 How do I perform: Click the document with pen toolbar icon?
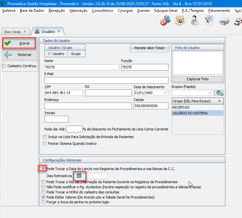(x=209, y=21)
